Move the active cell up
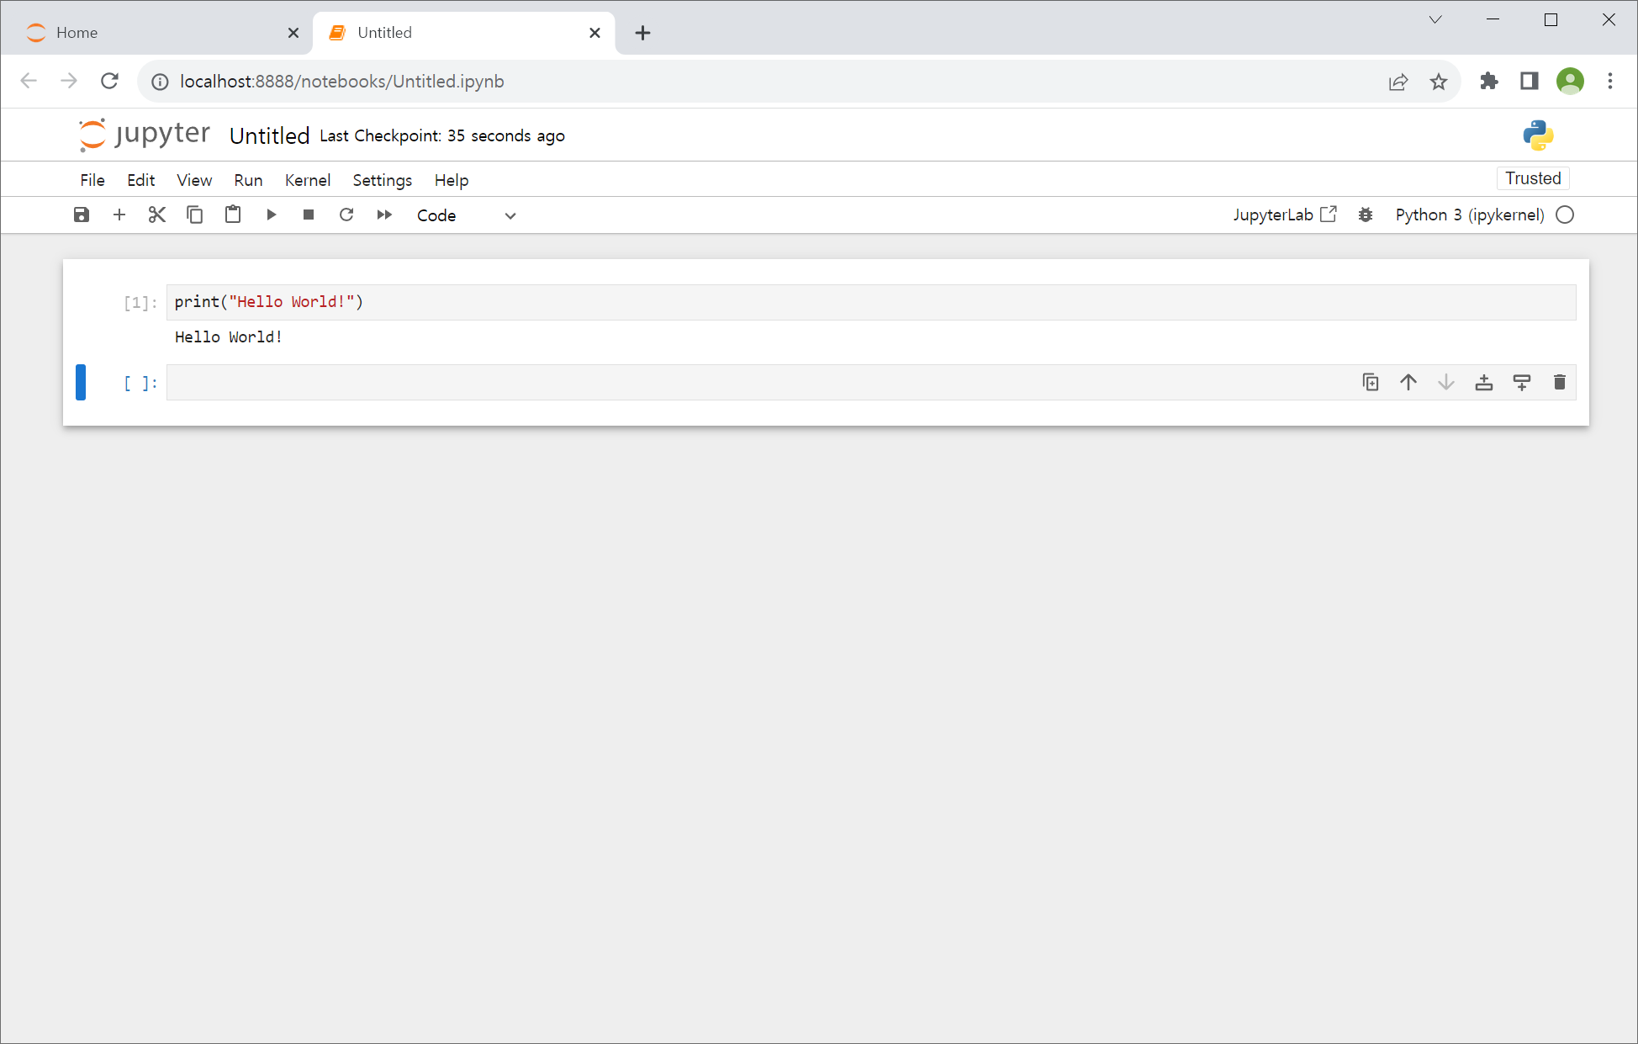1638x1044 pixels. (1408, 383)
